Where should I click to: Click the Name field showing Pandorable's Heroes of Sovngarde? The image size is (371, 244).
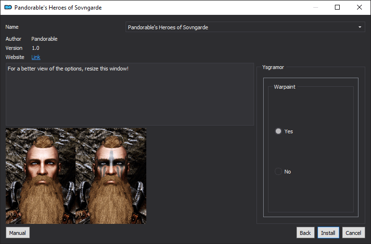[x=245, y=27]
